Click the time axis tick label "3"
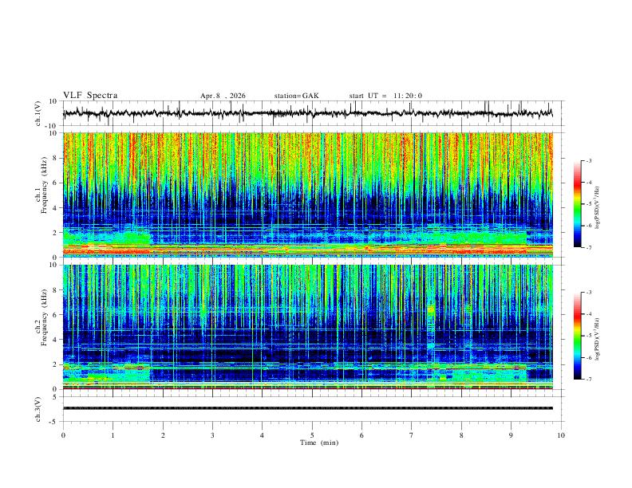The width and height of the screenshot is (632, 488). tap(212, 435)
